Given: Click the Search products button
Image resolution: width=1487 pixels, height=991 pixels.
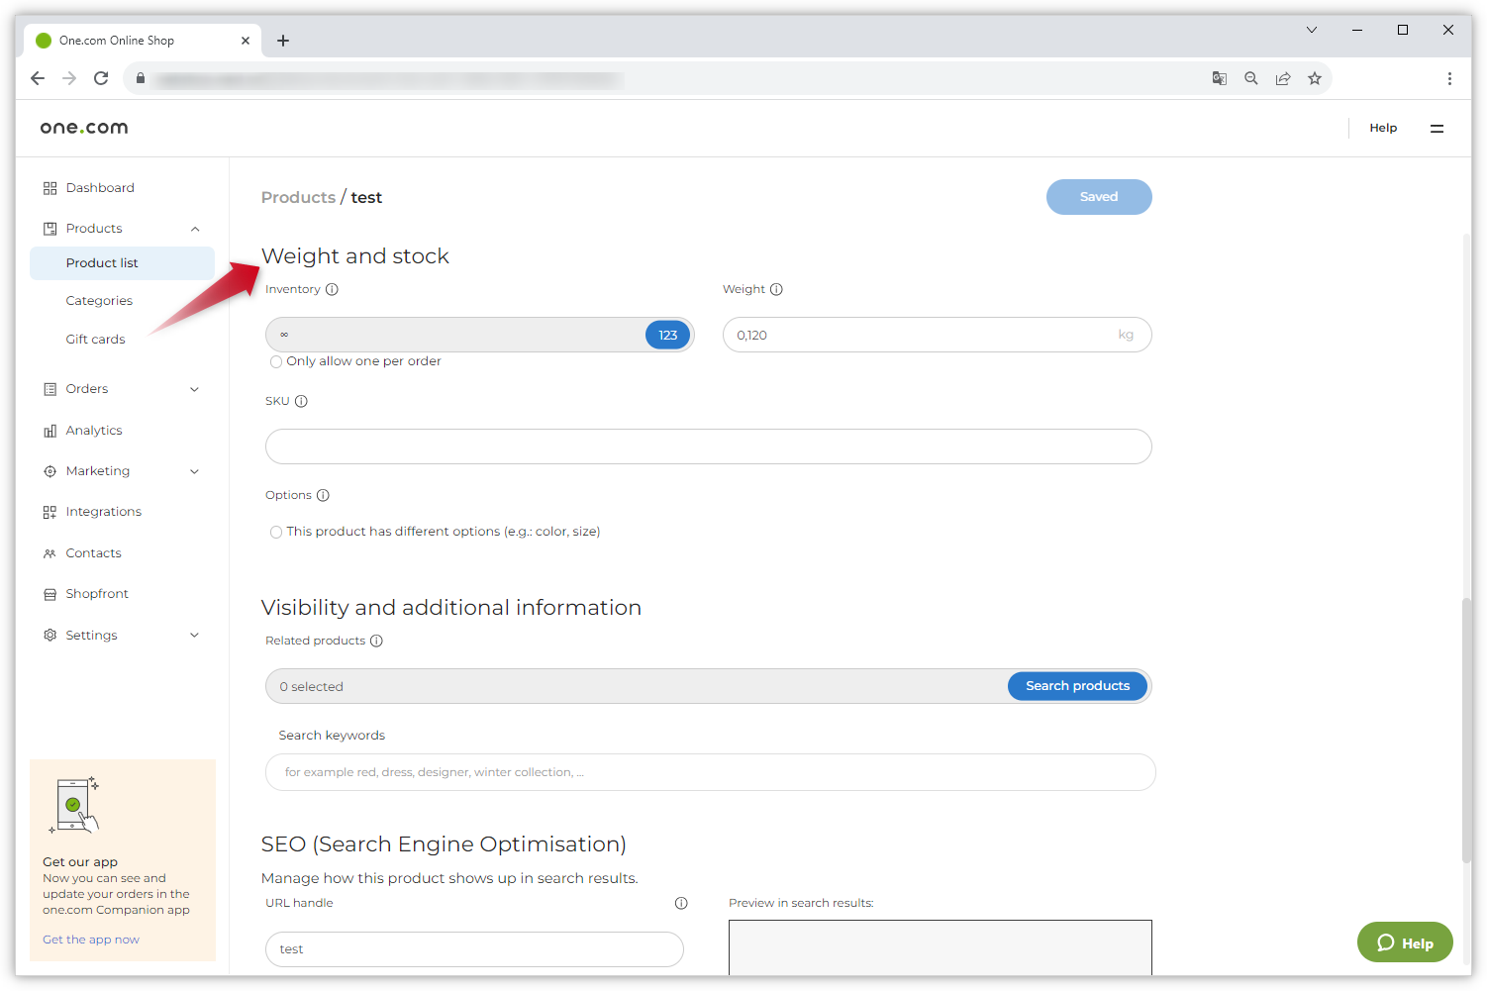Looking at the screenshot, I should [x=1077, y=686].
